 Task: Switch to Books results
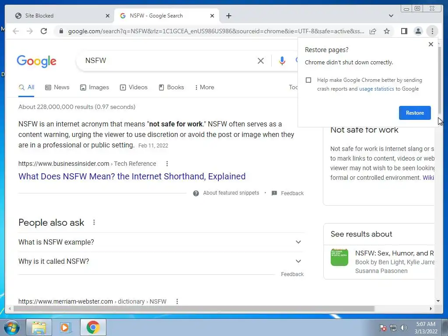(x=171, y=87)
